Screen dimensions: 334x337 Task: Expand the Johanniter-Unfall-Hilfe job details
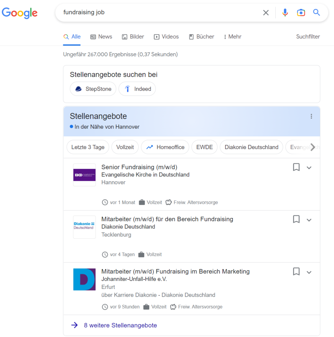[x=309, y=272]
